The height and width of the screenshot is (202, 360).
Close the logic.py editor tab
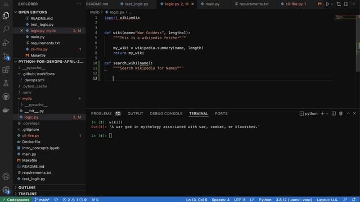pyautogui.click(x=192, y=4)
